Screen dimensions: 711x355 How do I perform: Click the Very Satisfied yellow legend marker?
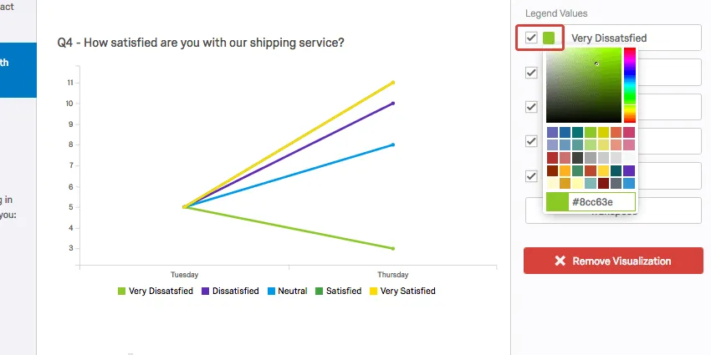(374, 292)
